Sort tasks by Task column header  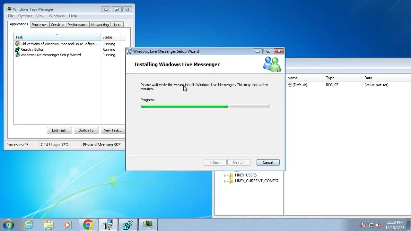point(57,37)
